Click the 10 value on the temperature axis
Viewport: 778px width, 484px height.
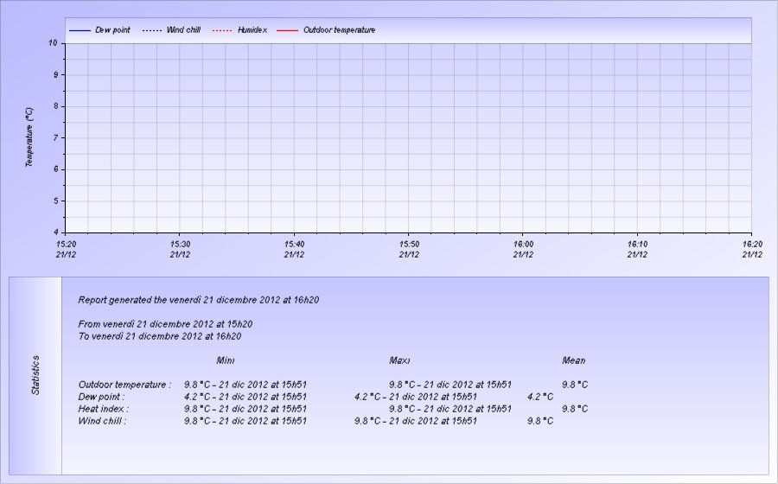[x=53, y=43]
